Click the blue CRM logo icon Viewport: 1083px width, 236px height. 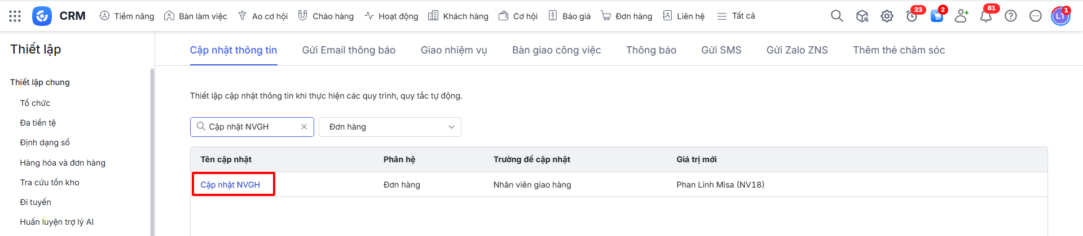coord(42,16)
